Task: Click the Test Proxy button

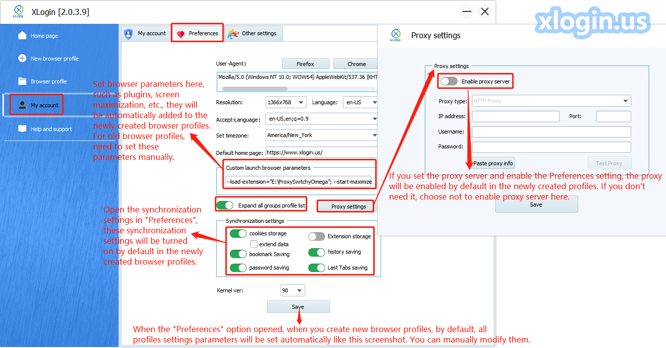Action: [x=608, y=163]
